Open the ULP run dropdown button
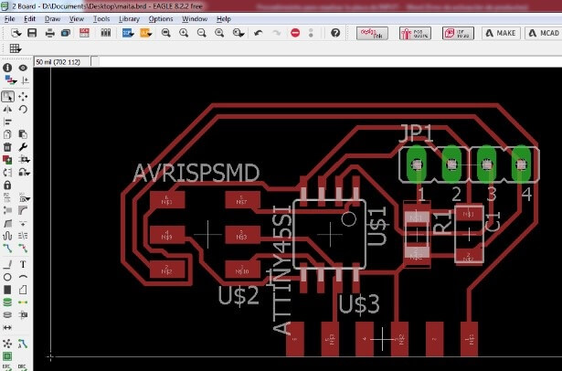 (146, 33)
